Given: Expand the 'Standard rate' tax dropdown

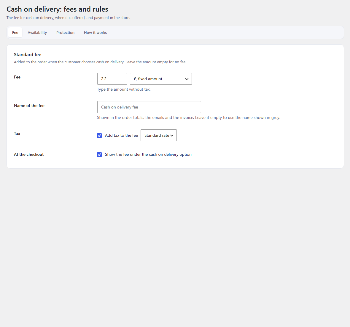Looking at the screenshot, I should pos(158,135).
